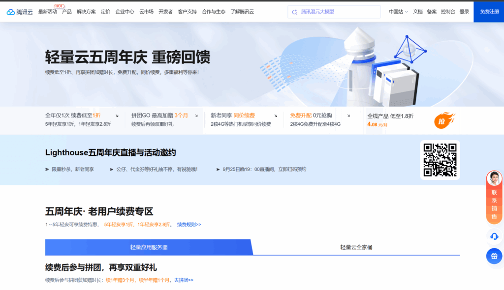Open 最新活动 in the top navigation
The height and width of the screenshot is (290, 504).
(48, 12)
